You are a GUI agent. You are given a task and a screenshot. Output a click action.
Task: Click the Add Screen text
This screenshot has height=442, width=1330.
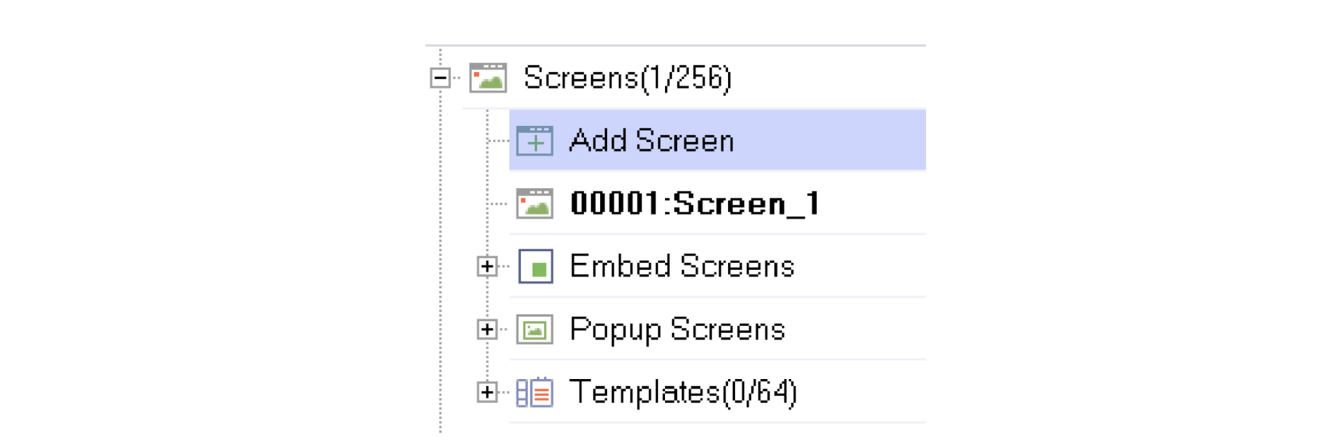(x=651, y=141)
